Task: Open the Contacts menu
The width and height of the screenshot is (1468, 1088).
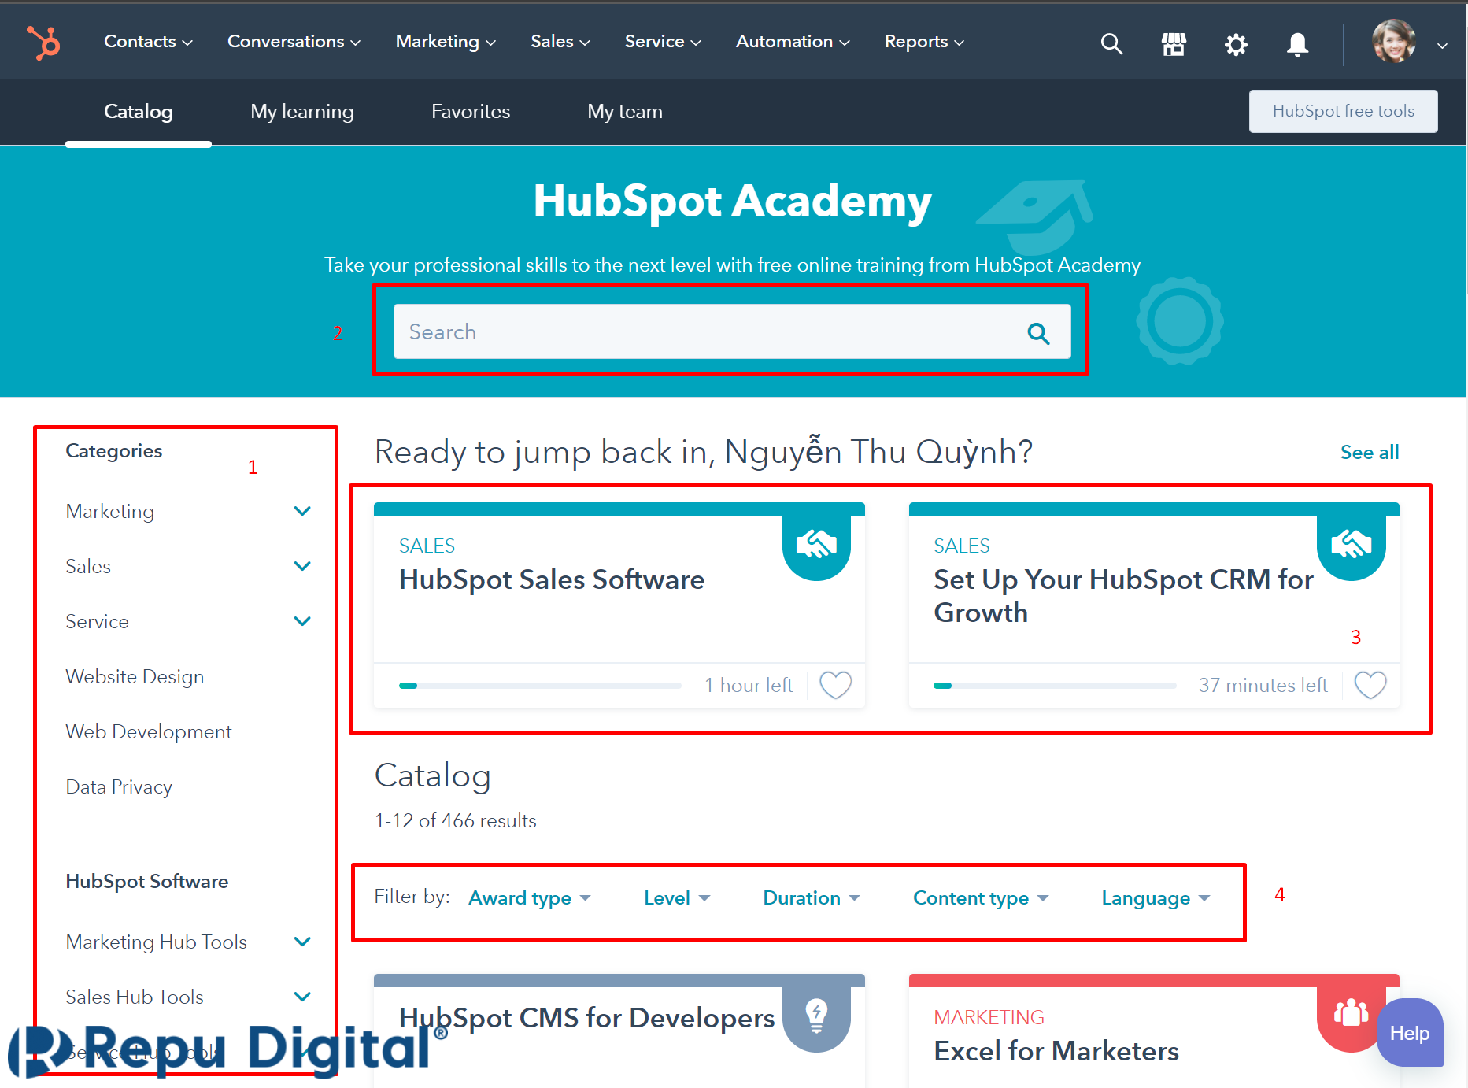Action: [148, 42]
